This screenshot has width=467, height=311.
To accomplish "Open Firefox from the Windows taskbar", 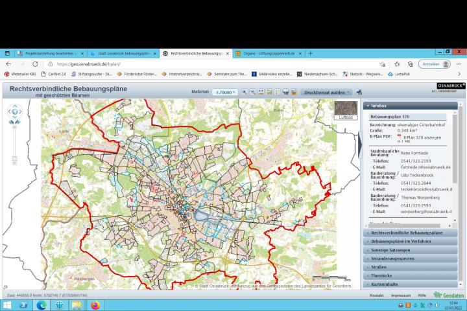I will coord(95,305).
